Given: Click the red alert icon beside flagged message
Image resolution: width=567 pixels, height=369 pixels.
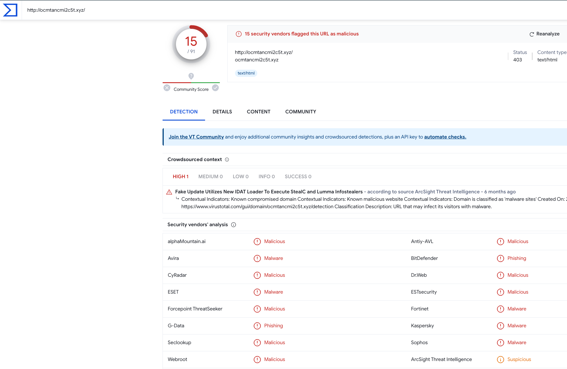Looking at the screenshot, I should [x=239, y=34].
